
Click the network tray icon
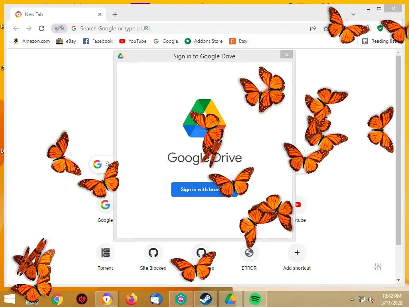[362, 299]
